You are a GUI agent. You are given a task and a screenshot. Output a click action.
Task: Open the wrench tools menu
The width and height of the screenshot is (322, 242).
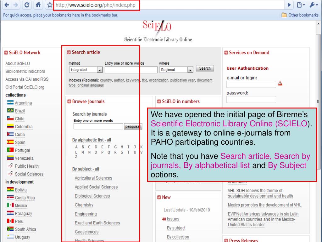(314, 5)
